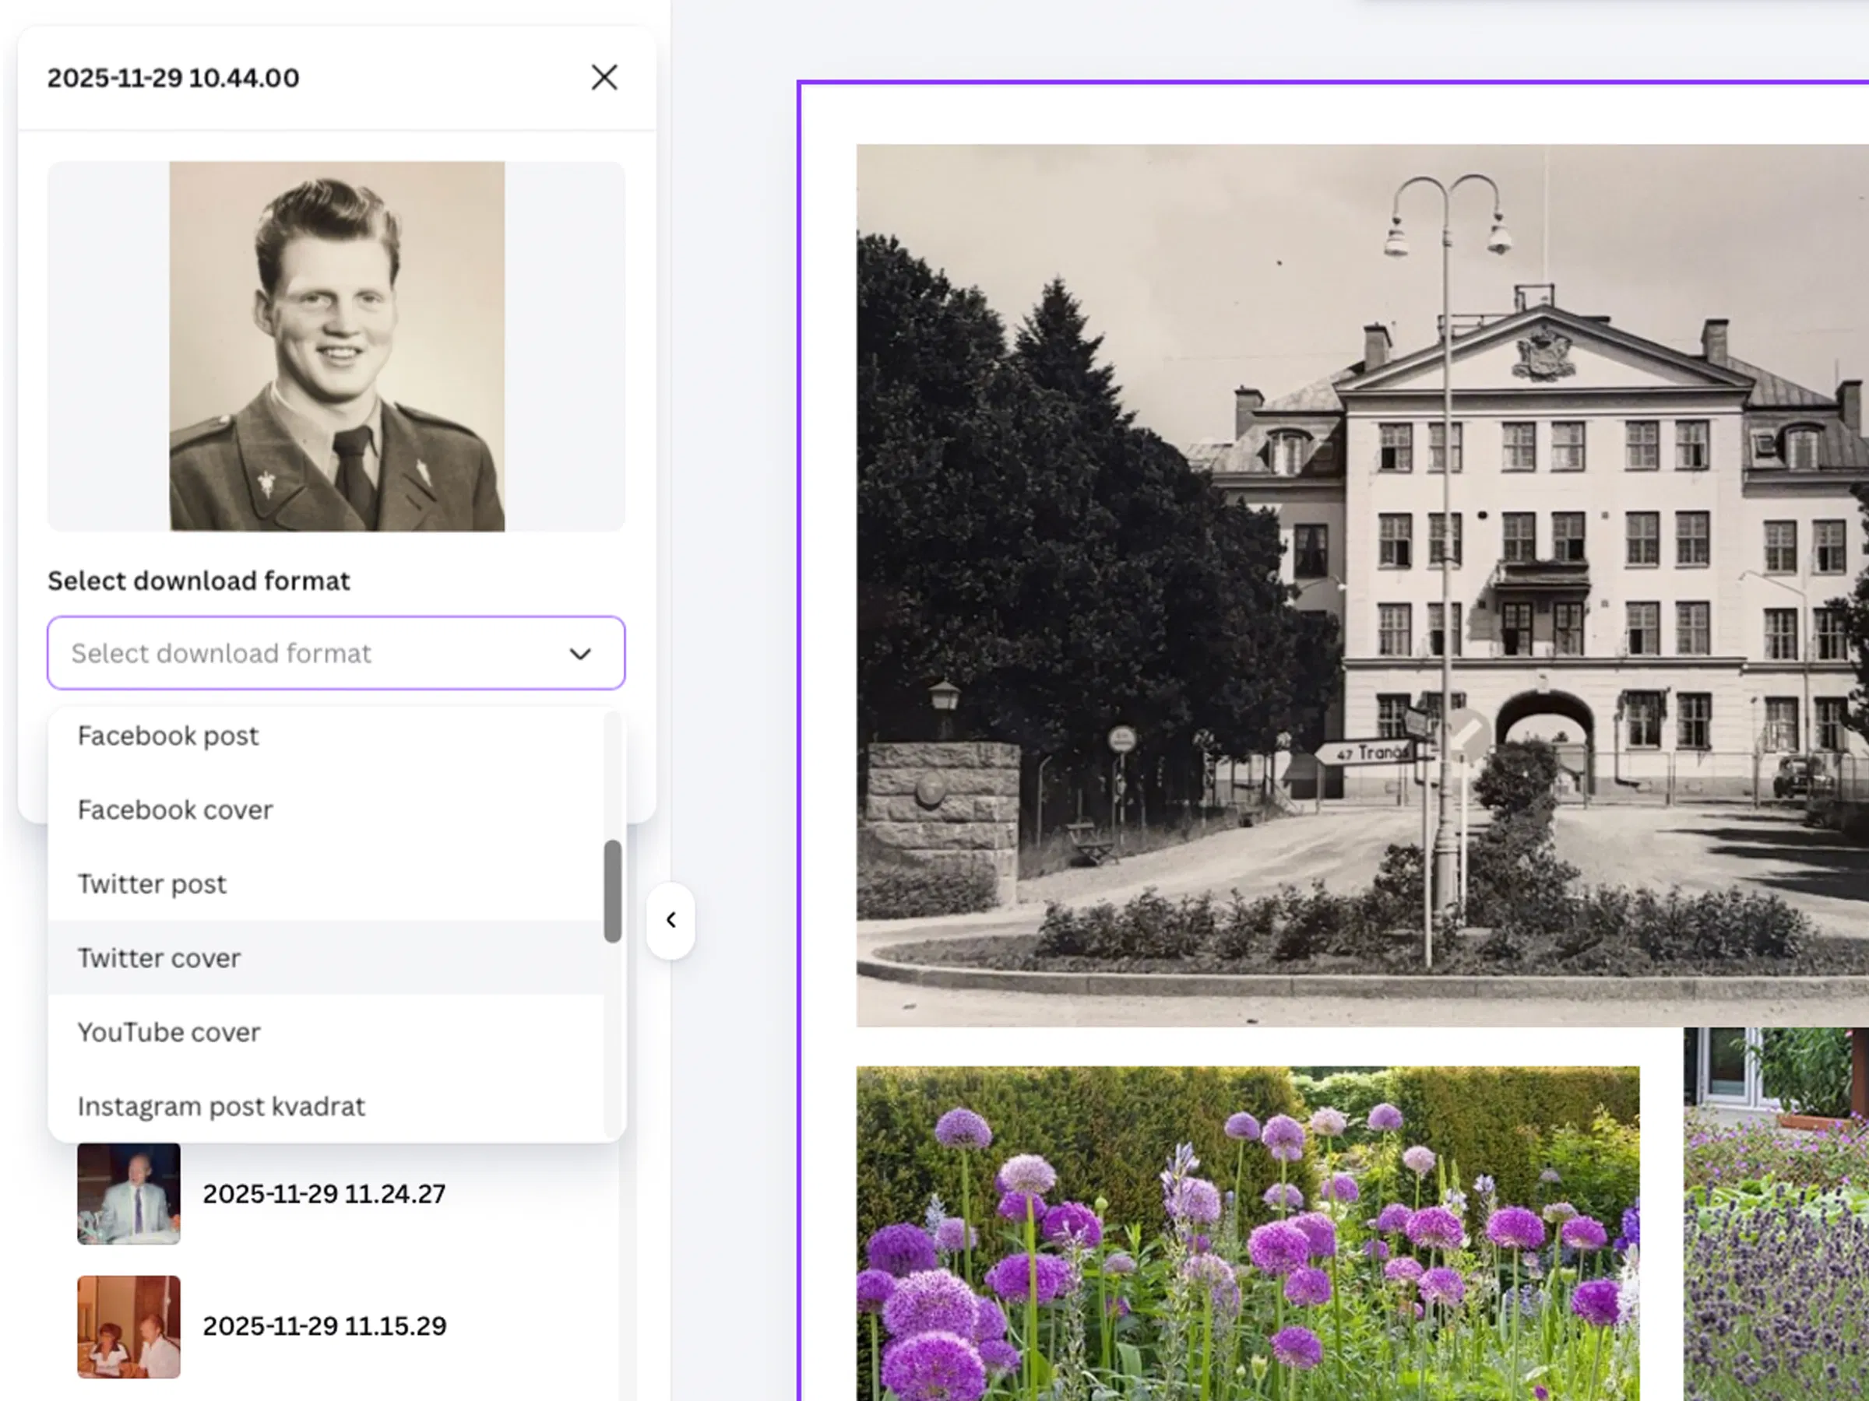Open the Select download format dropdown

pyautogui.click(x=336, y=653)
